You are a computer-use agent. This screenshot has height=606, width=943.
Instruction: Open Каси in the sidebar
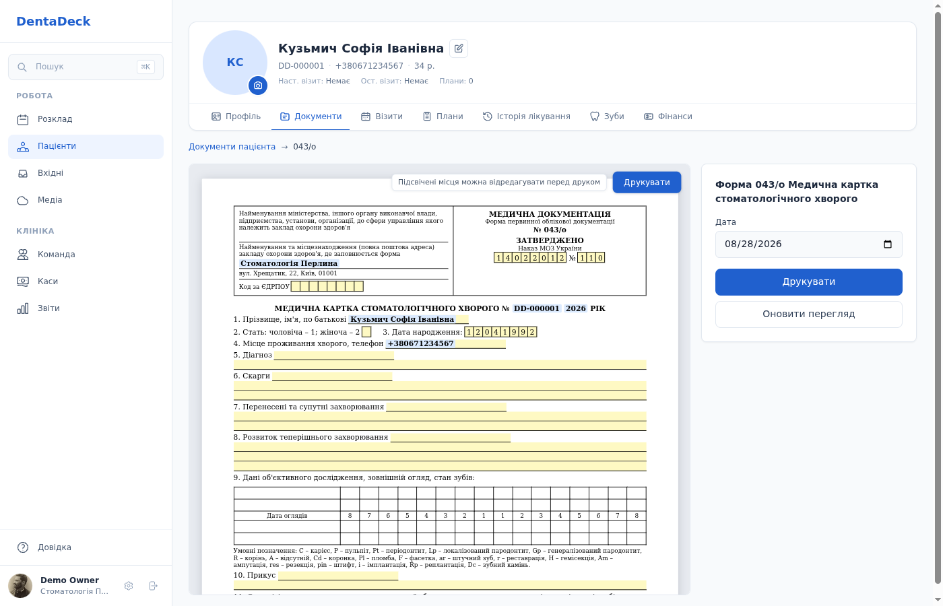click(86, 281)
